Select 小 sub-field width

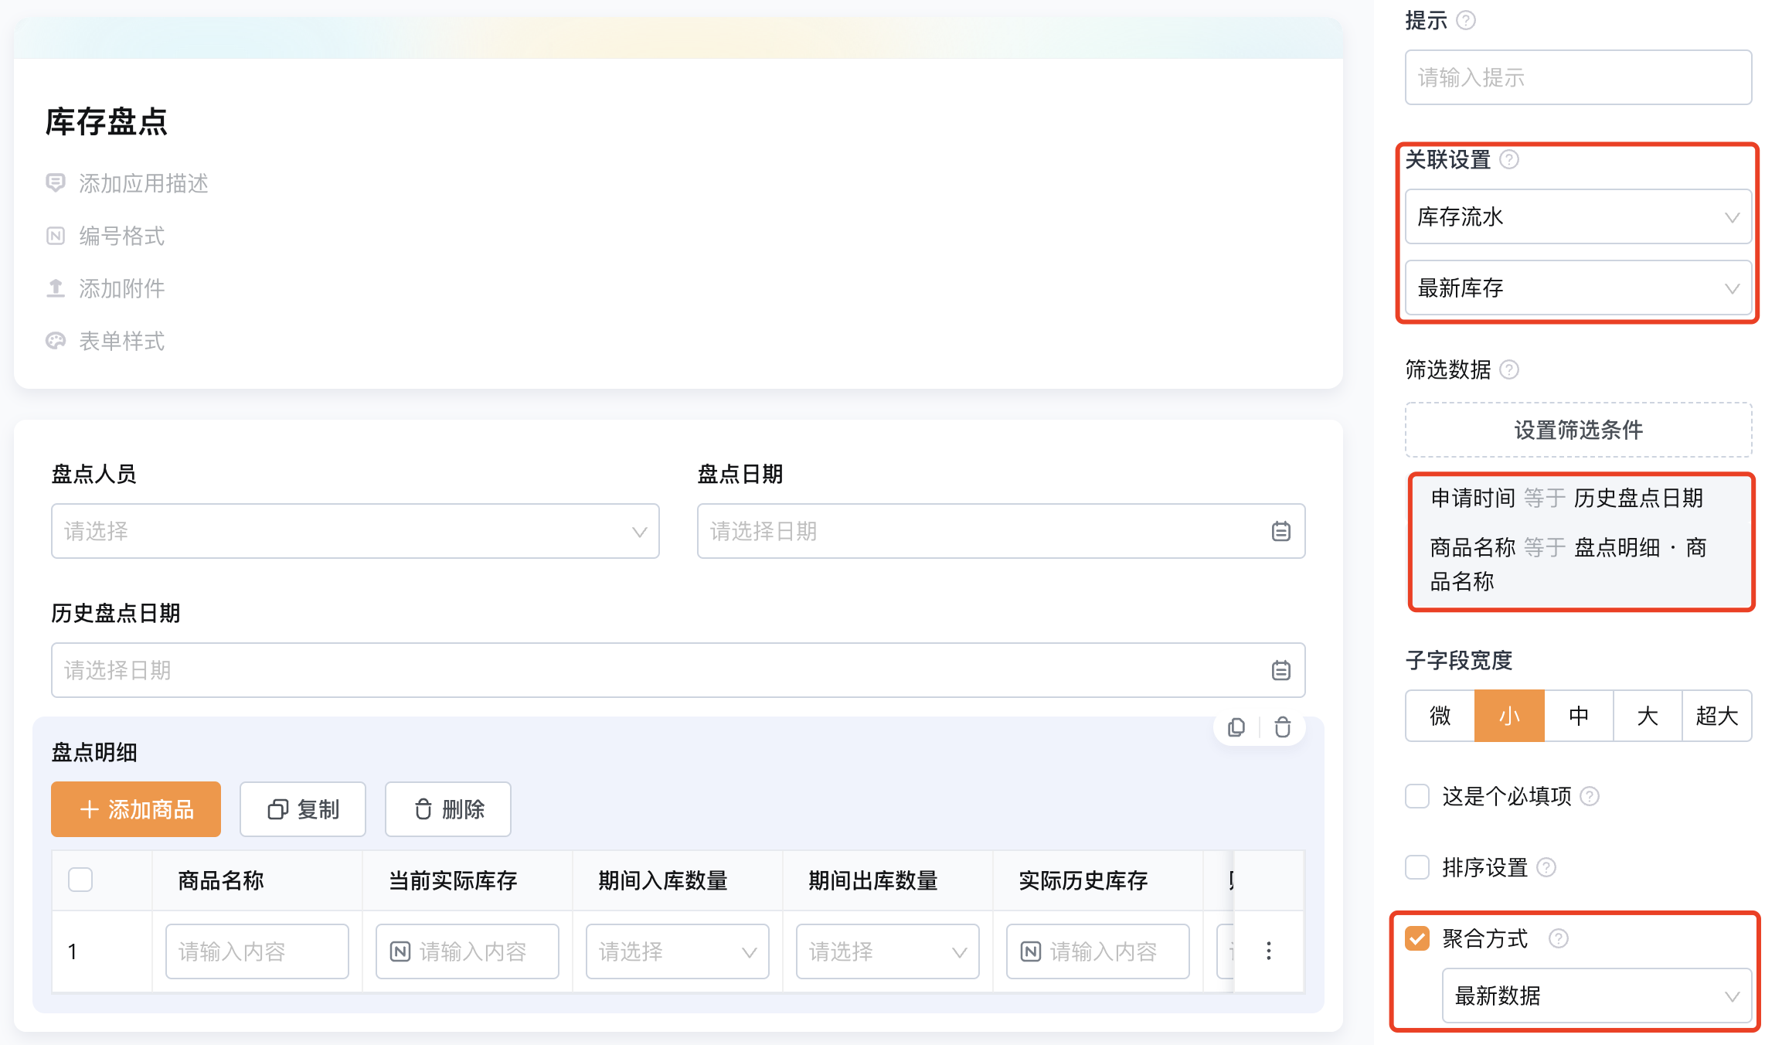point(1509,716)
